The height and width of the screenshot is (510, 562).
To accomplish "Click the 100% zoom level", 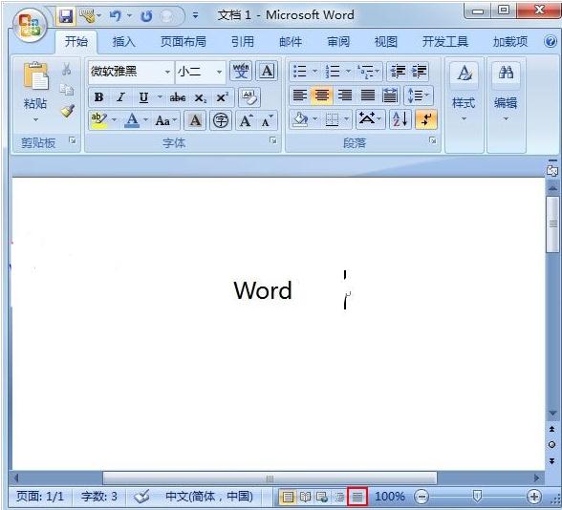I will [390, 497].
